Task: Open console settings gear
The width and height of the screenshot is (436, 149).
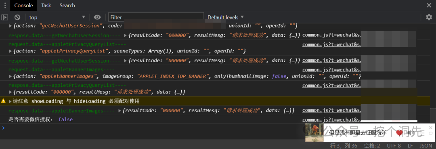Action: 429,17
